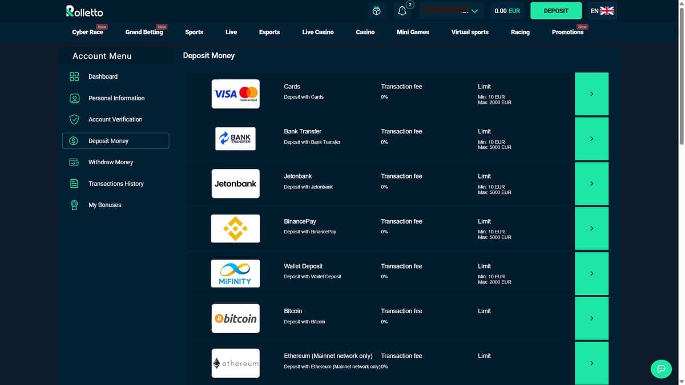Click the Visa Mastercard logo
This screenshot has height=385, width=685.
235,94
